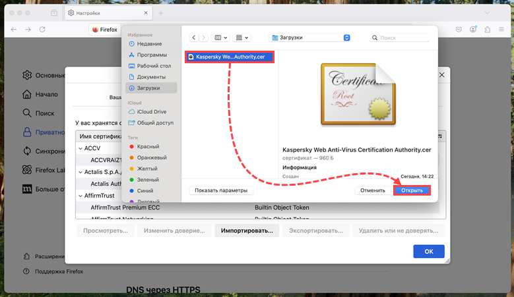Go forward in the file dialog
514x297 pixels.
pos(204,38)
